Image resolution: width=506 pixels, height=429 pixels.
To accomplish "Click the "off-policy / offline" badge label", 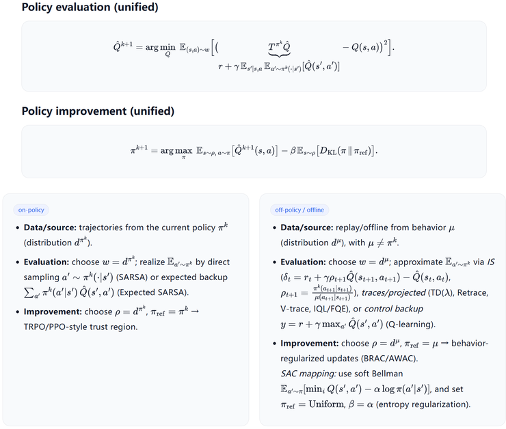I will [299, 210].
